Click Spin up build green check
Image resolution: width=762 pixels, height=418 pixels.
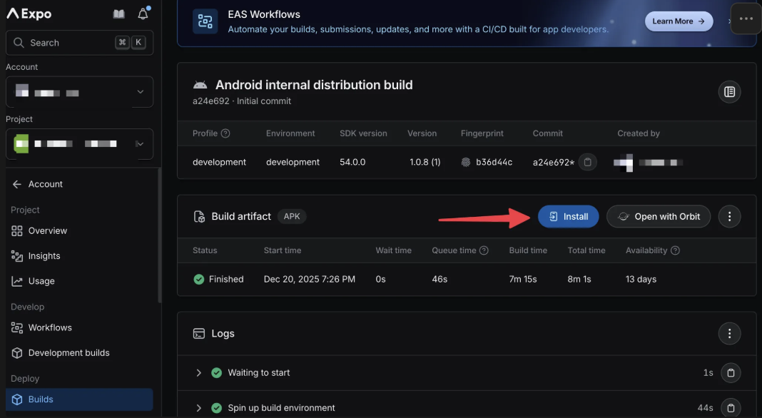[x=217, y=408]
